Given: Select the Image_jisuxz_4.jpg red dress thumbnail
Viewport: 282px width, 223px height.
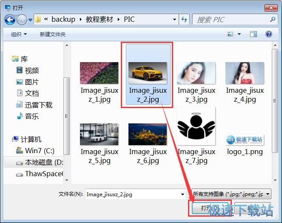Looking at the screenshot, I should 245,73.
